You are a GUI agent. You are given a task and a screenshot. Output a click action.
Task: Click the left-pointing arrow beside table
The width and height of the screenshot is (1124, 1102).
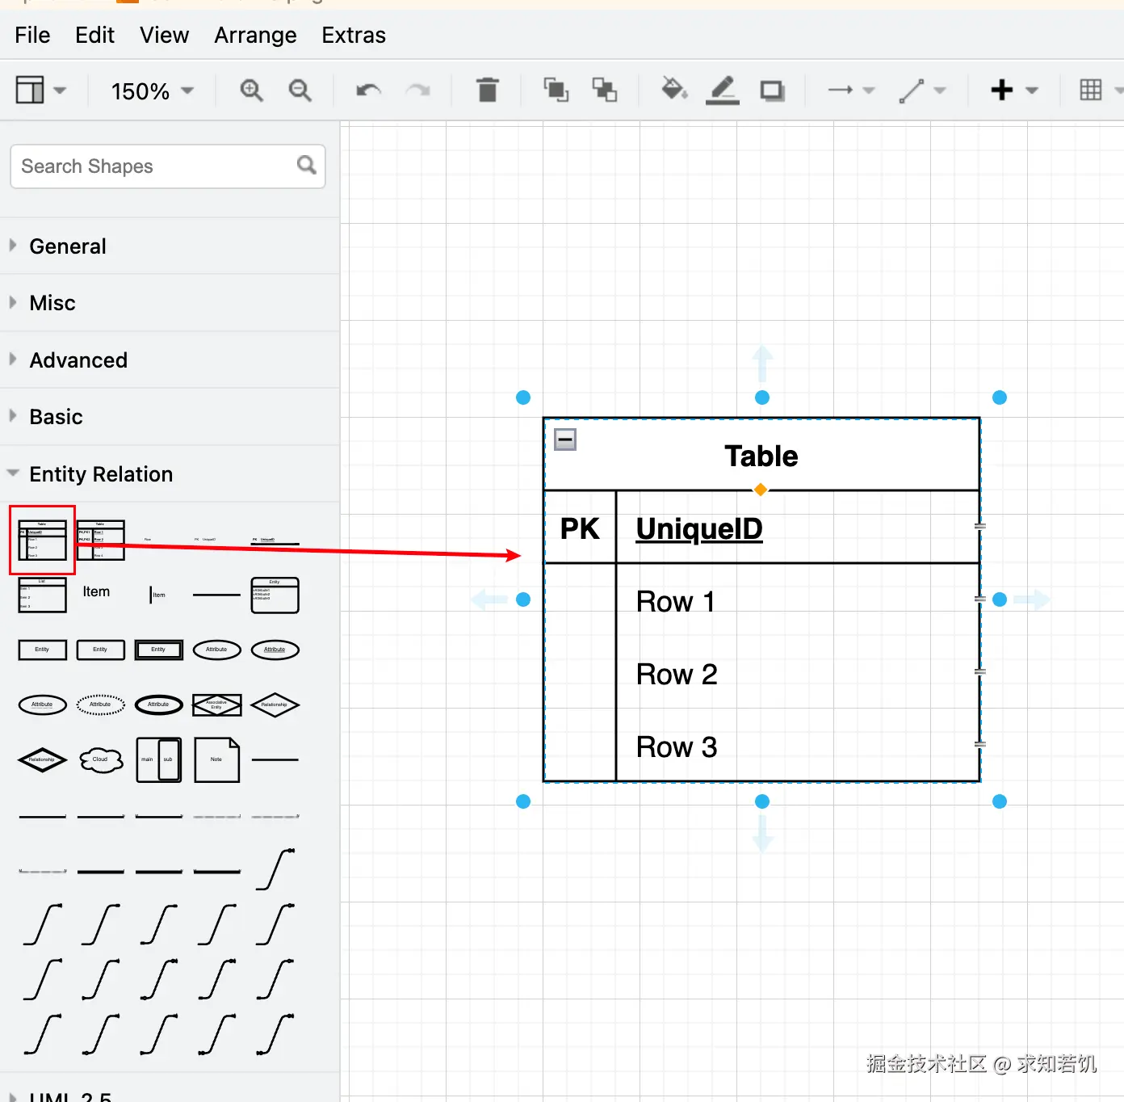[489, 599]
